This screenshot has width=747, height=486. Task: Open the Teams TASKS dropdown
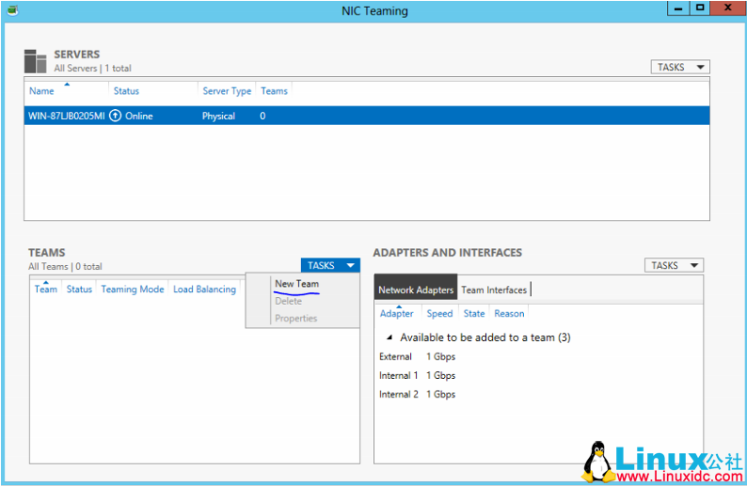[330, 265]
